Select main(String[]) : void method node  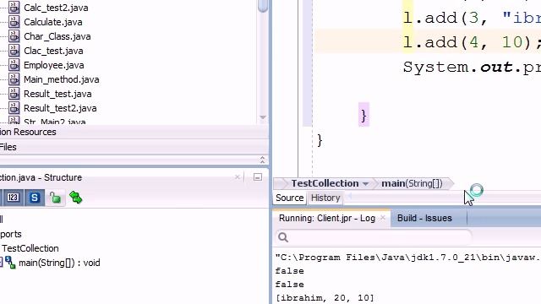59,263
